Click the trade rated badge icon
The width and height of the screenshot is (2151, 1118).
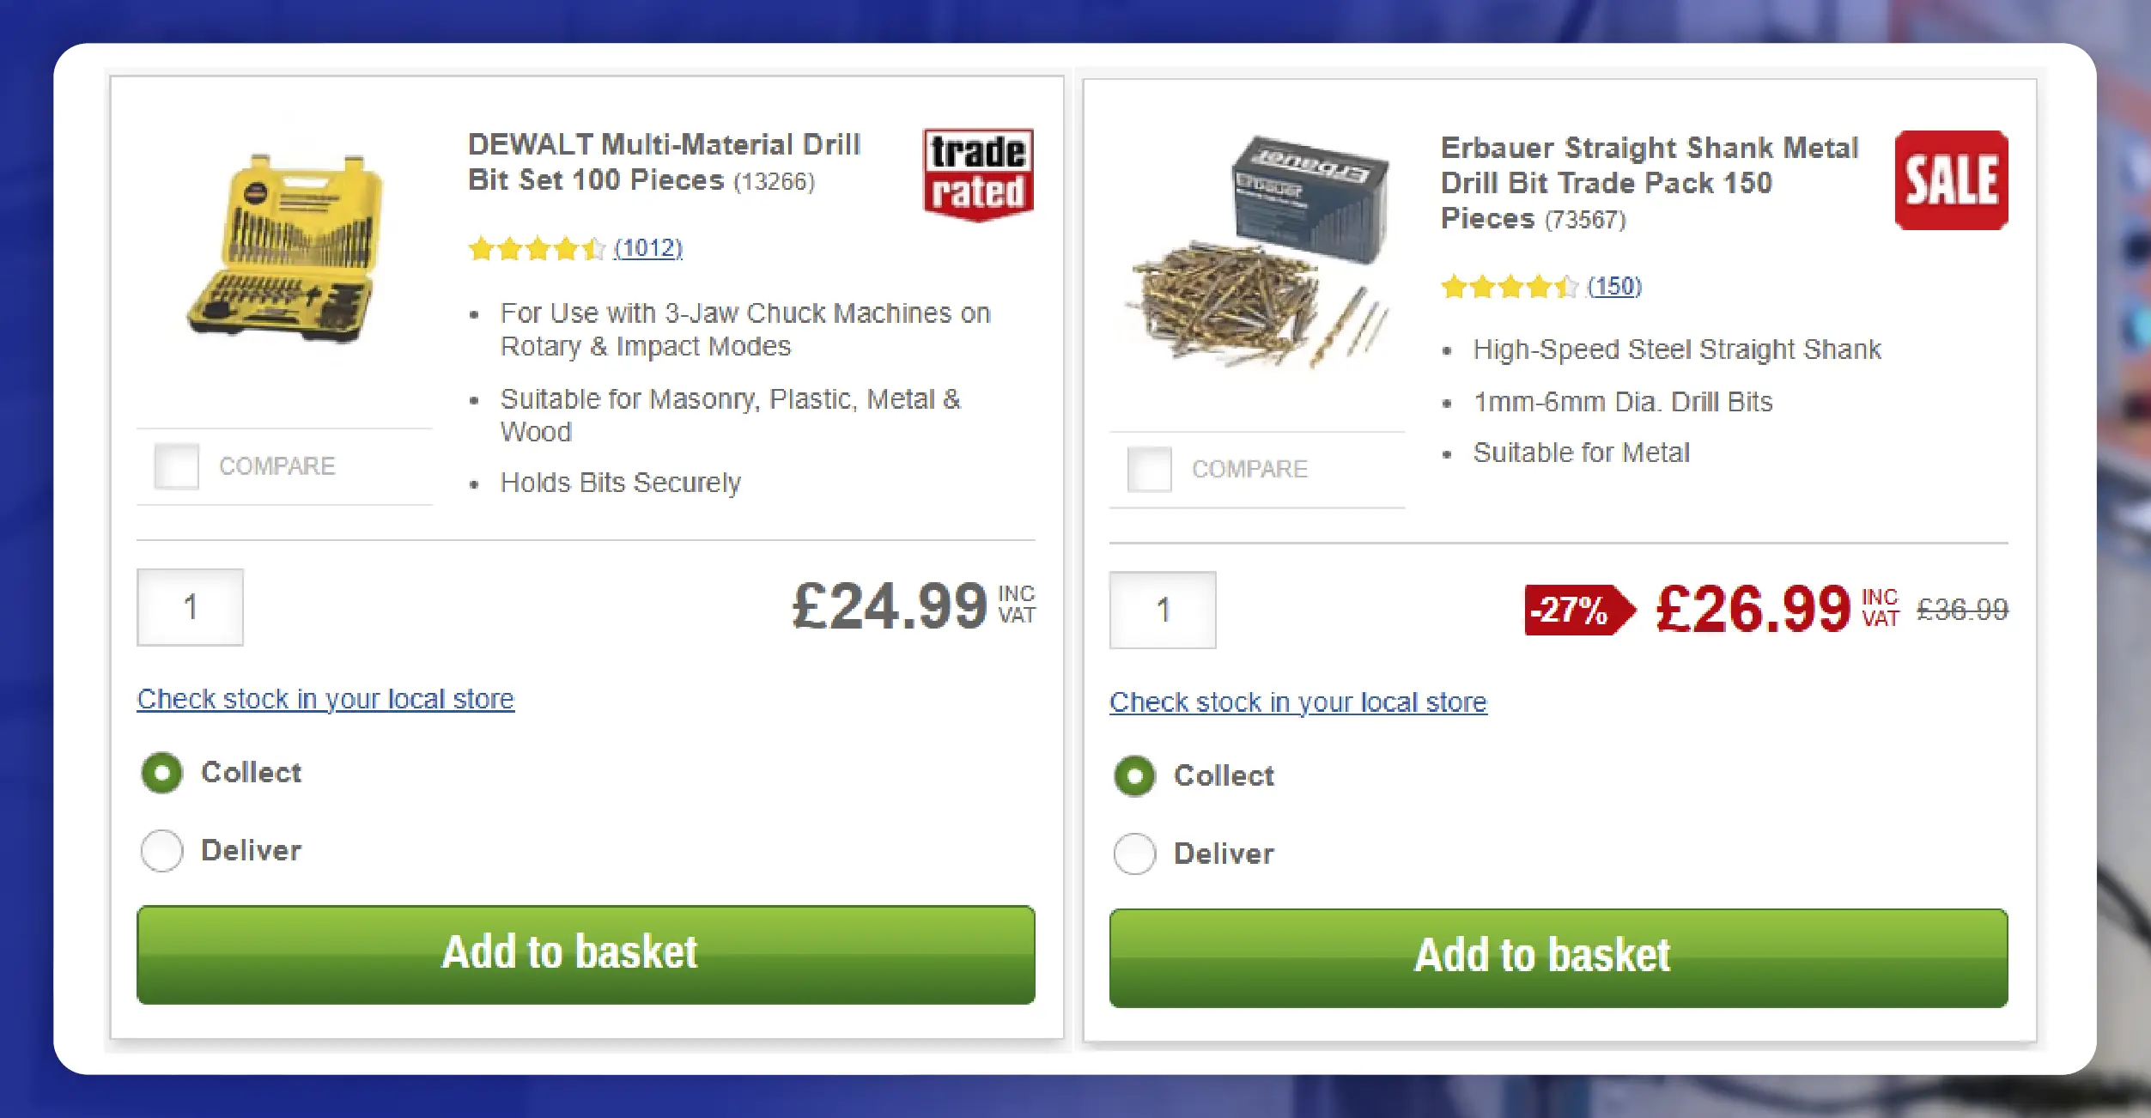978,174
